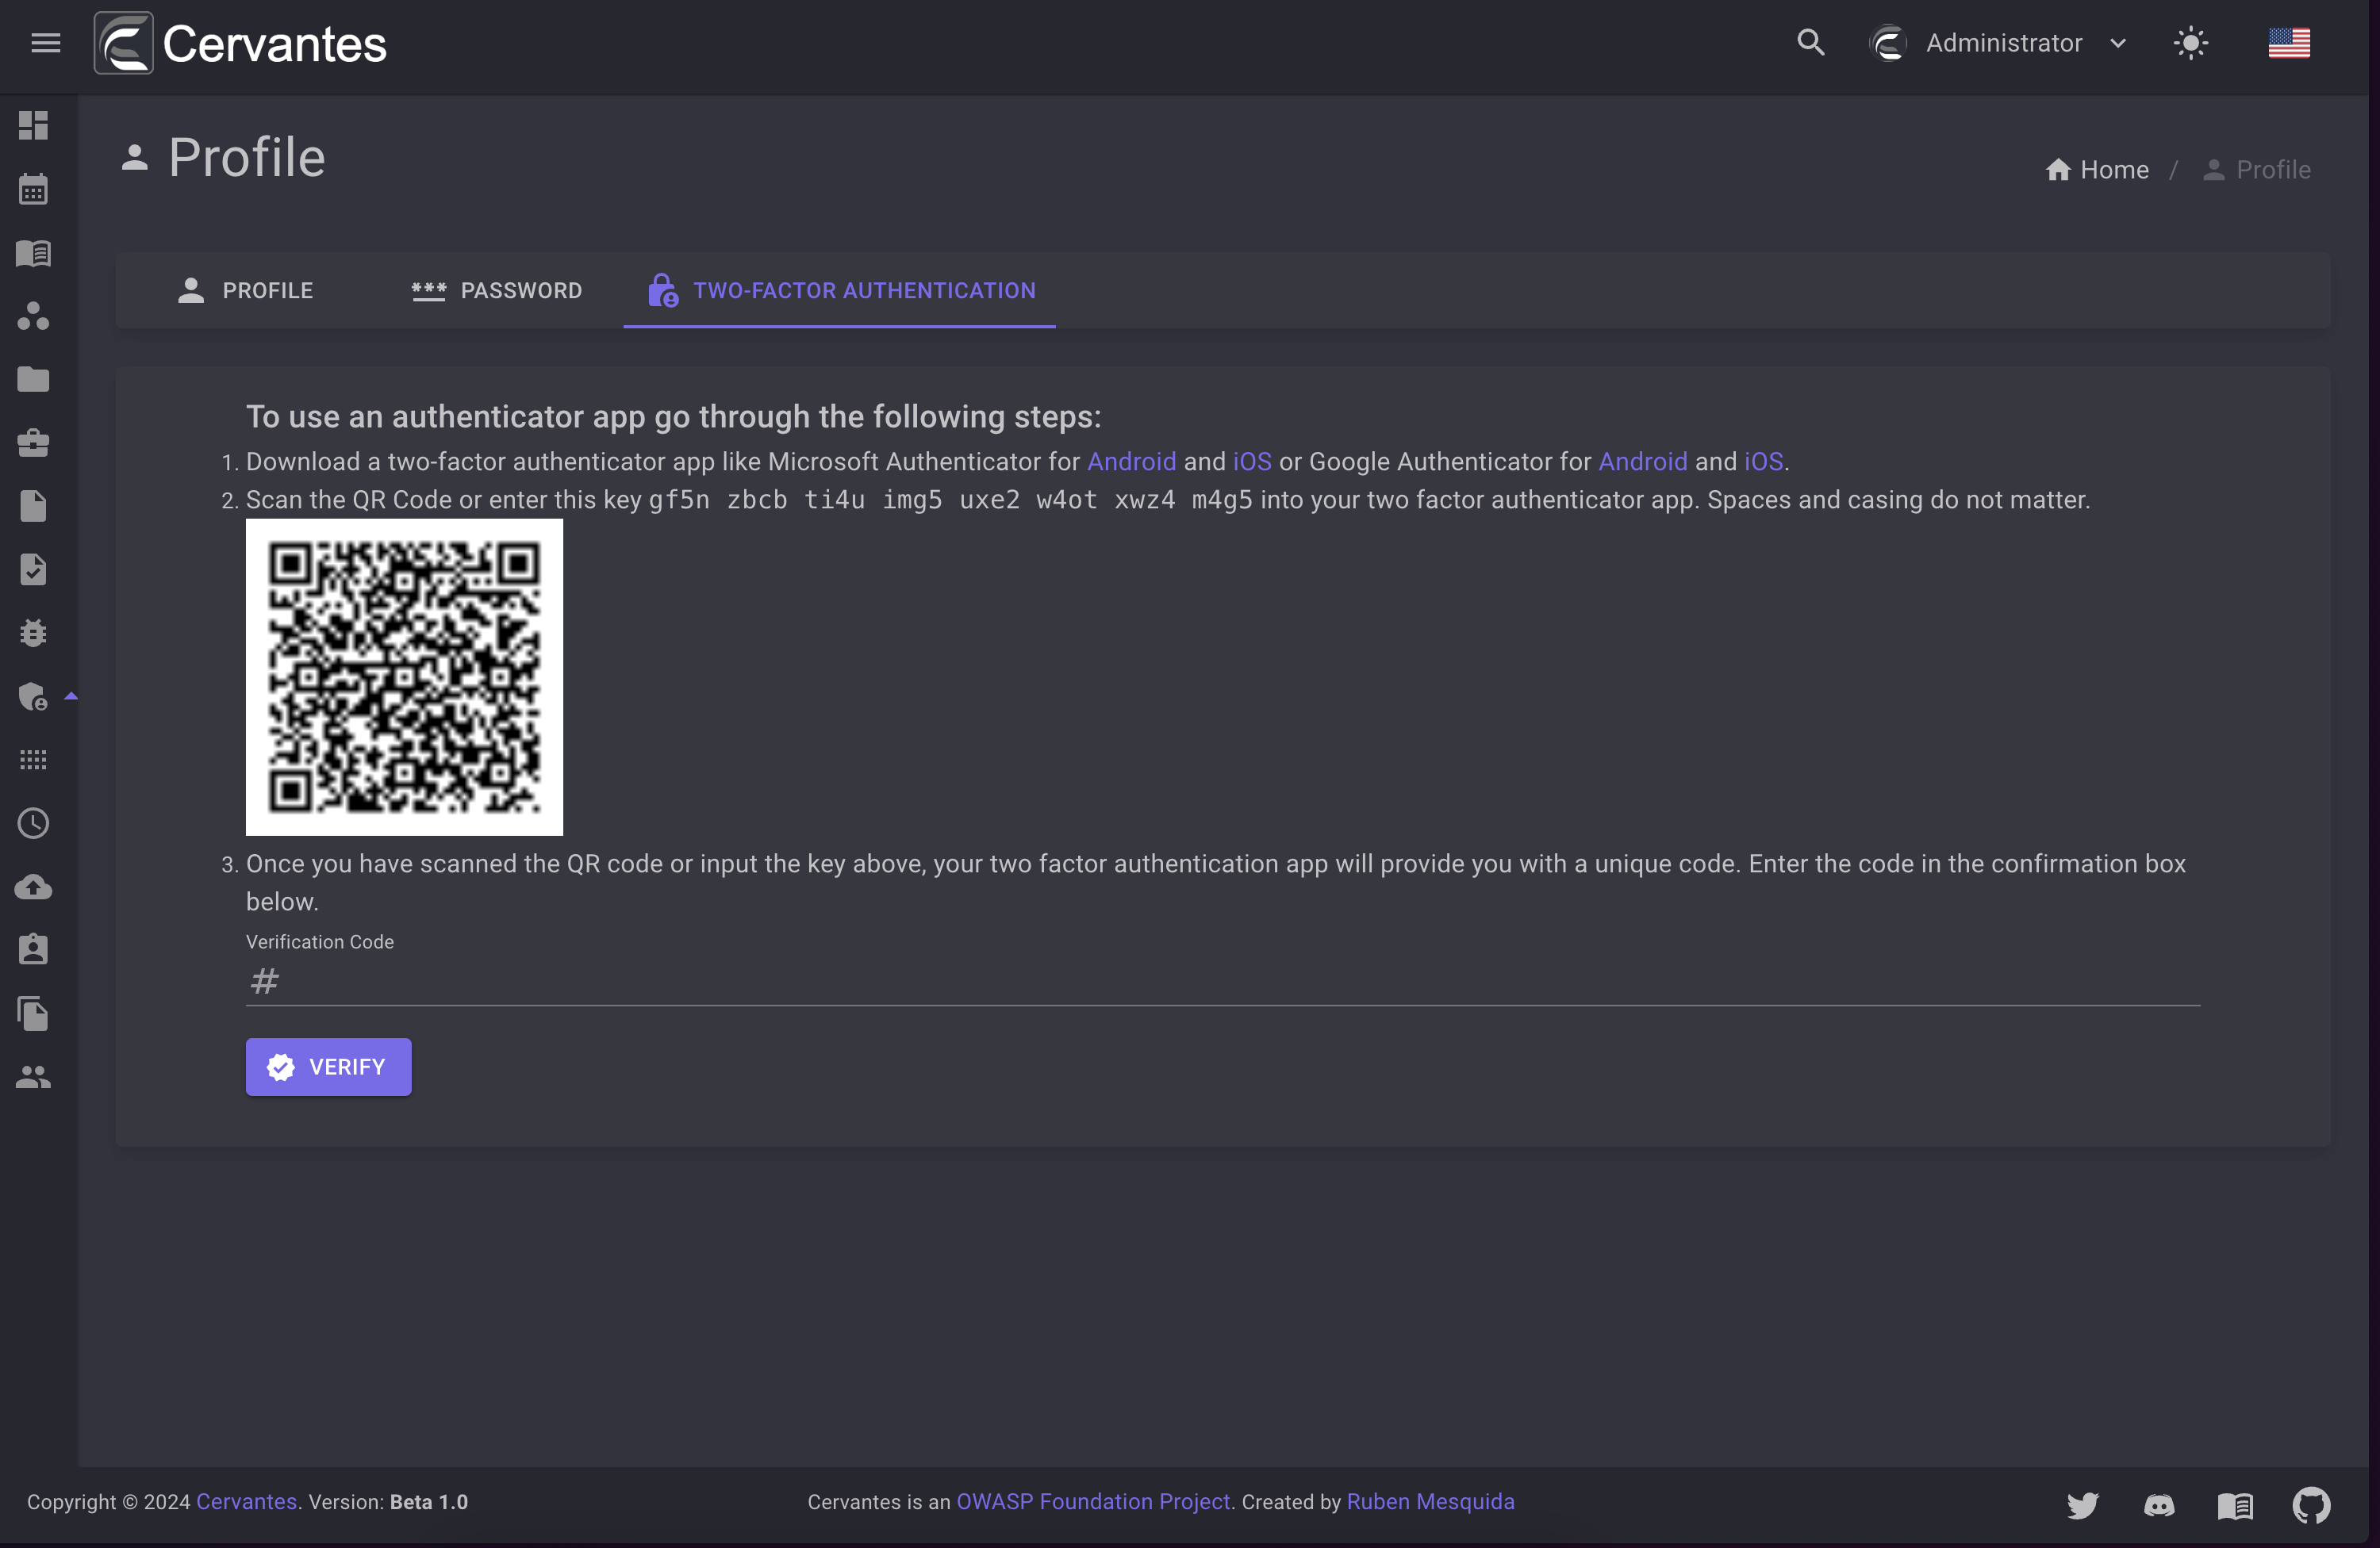Open the bug vulnerabilities sidebar icon
Viewport: 2380px width, 1548px height.
click(33, 633)
